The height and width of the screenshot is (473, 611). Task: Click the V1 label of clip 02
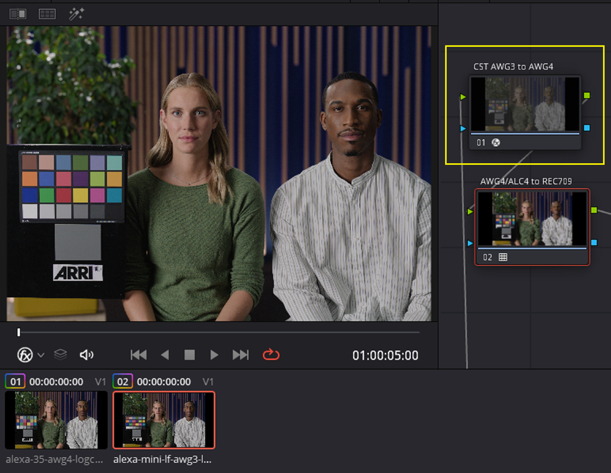tap(208, 382)
